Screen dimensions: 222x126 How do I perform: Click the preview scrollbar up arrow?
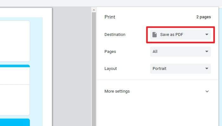click(94, 10)
